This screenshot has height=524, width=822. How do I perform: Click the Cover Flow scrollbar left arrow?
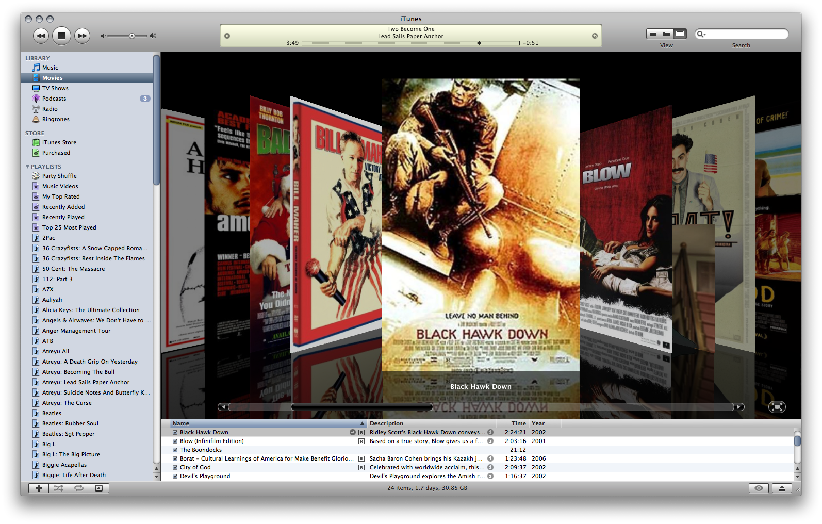tap(223, 407)
